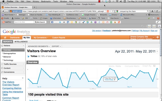This screenshot has height=101, width=162.
Task: Open the Most Visited bookmarks dropdown
Action: (x=8, y=15)
